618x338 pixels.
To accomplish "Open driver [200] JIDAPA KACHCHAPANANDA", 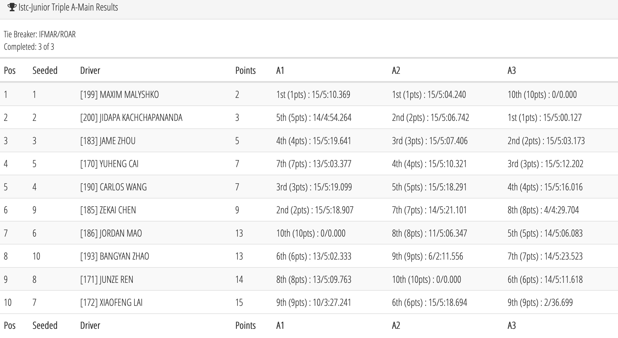I will (131, 117).
